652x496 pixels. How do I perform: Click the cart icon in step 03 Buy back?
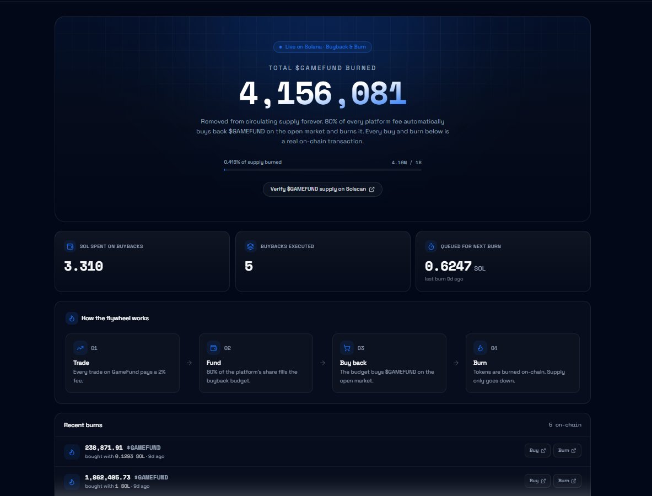point(347,348)
